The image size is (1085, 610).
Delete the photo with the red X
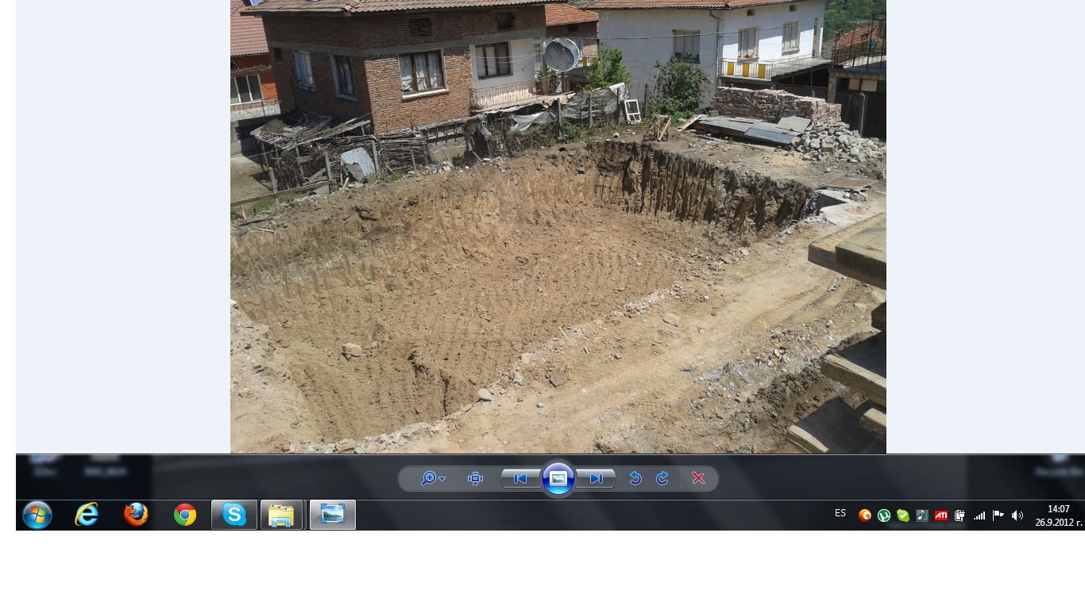[698, 478]
